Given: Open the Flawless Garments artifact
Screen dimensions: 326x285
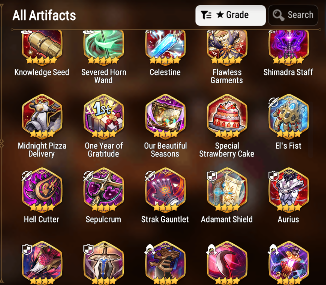Looking at the screenshot, I should (x=227, y=46).
